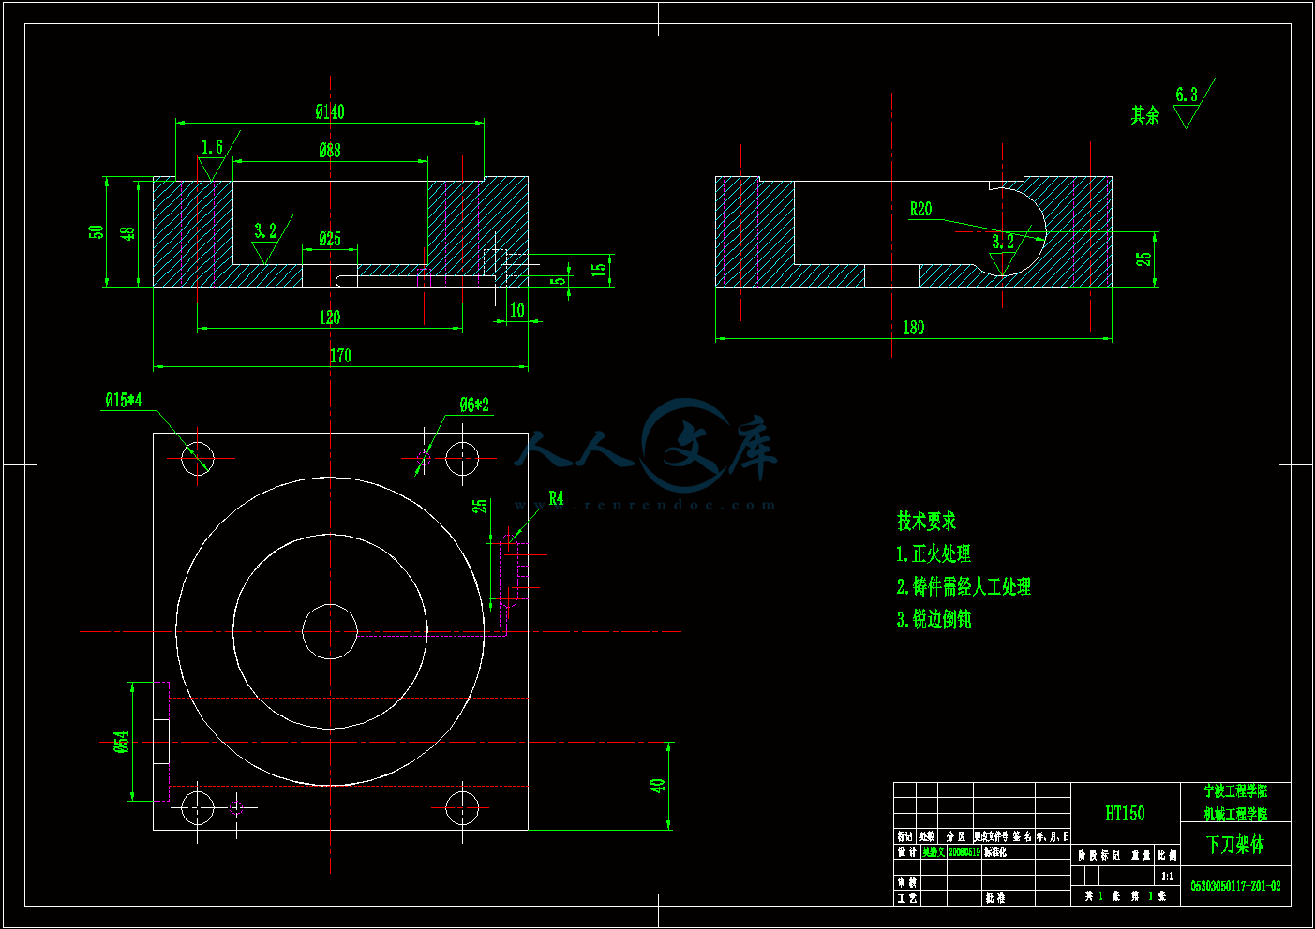Click the 25 dimension right of R20
The image size is (1315, 929).
click(1144, 258)
